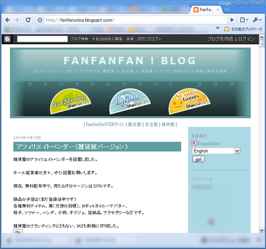Reload the page with the refresh icon
This screenshot has height=249, width=266.
point(28,20)
